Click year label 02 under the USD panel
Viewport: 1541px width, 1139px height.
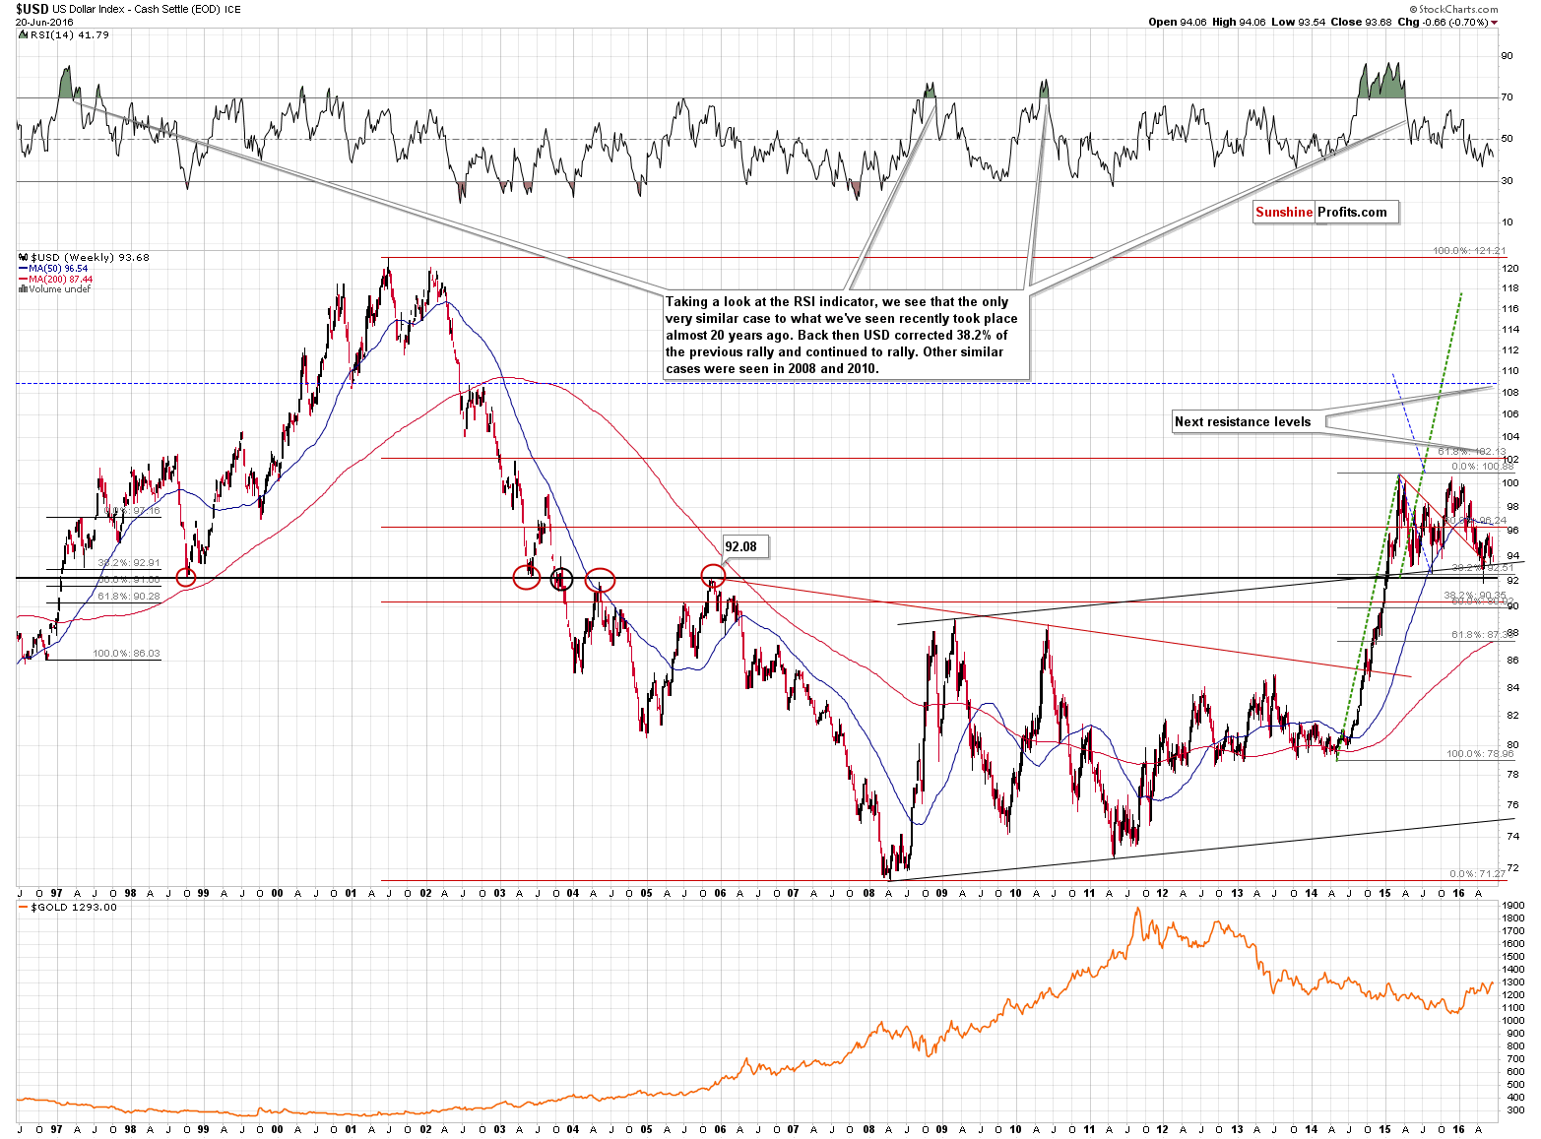[424, 894]
